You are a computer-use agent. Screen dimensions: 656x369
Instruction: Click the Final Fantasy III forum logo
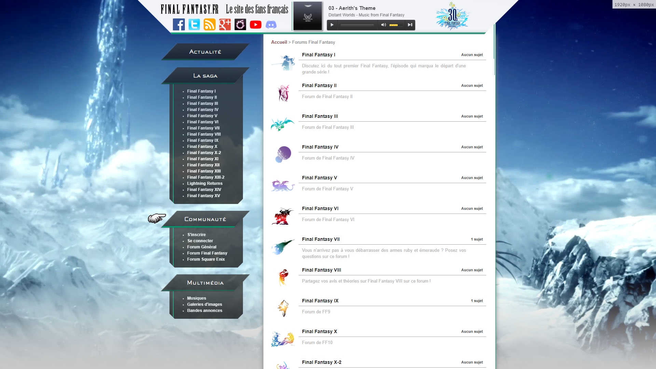coord(283,124)
